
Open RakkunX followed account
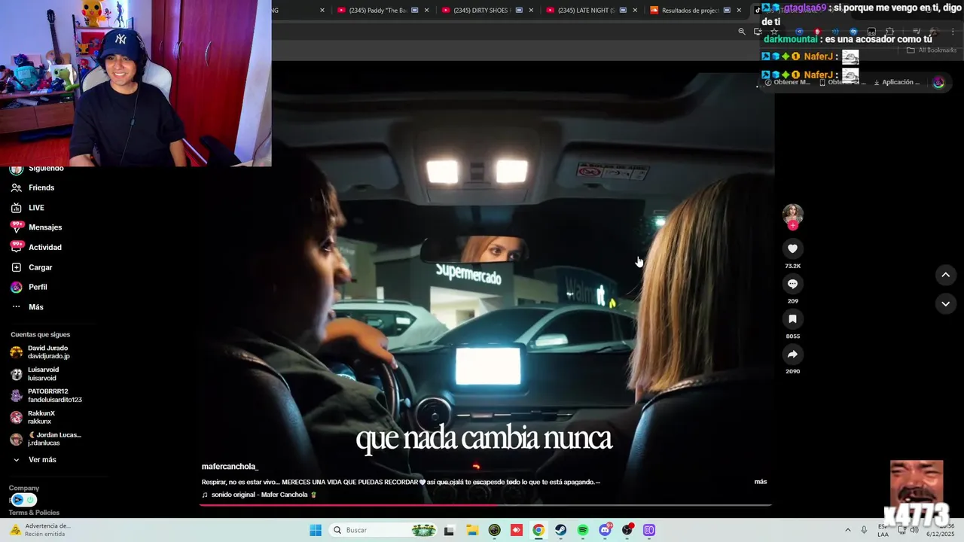point(33,417)
